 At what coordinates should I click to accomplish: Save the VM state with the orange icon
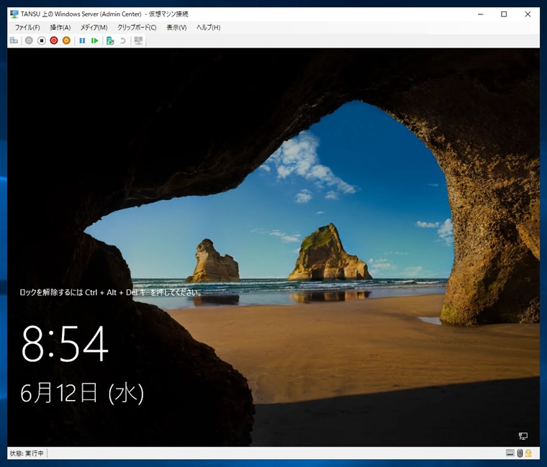[66, 40]
